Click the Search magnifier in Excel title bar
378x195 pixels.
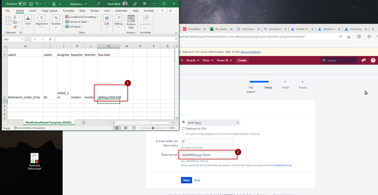pyautogui.click(x=98, y=4)
